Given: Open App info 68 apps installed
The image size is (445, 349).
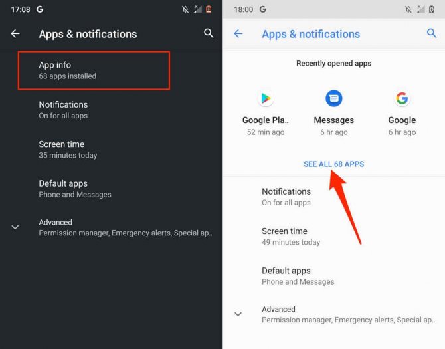Looking at the screenshot, I should coord(94,70).
